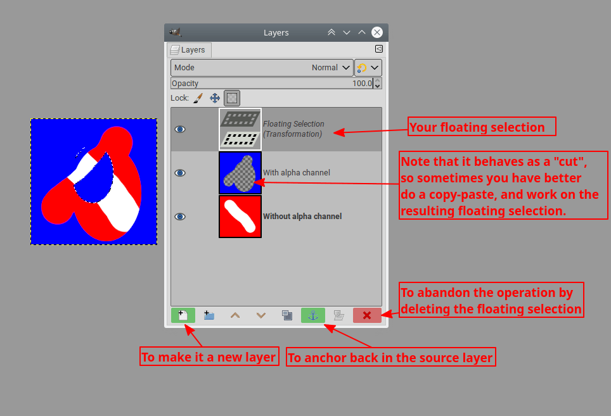Screen dimensions: 611x416
Task: Create a new layer
Action: pyautogui.click(x=183, y=315)
